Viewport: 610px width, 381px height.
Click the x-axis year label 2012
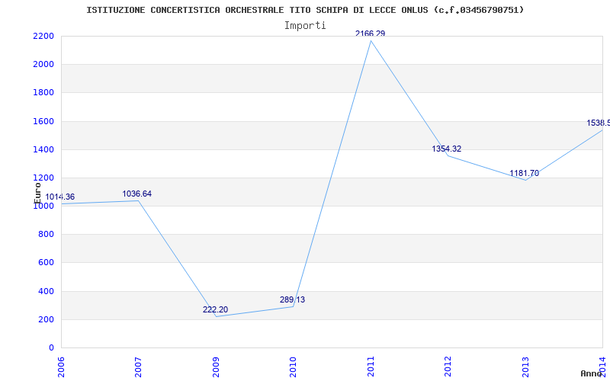click(448, 367)
